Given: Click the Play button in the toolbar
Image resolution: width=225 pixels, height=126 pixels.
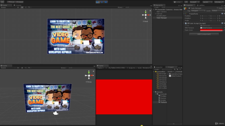Looking at the screenshot, I should [98, 2].
